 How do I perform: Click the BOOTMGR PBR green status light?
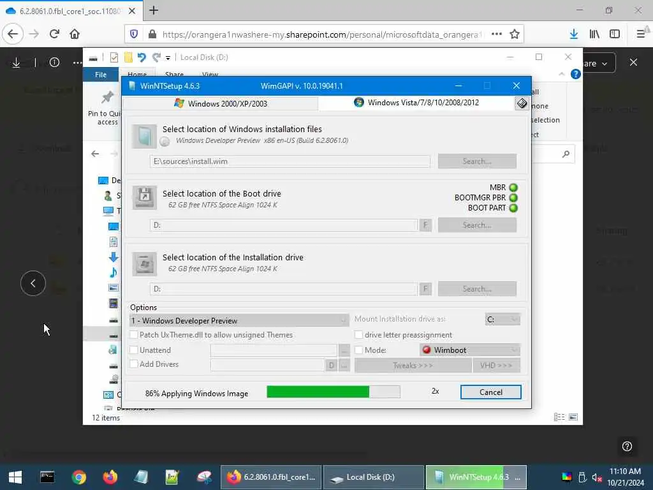point(513,198)
